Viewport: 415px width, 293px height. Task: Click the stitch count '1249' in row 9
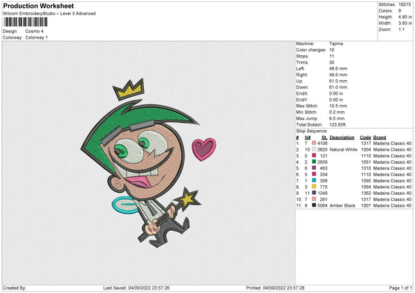[322, 193]
